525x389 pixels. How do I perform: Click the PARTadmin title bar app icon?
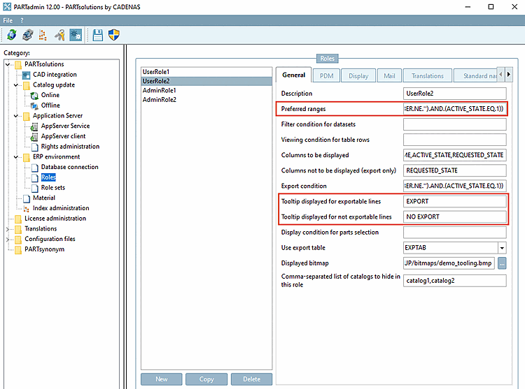click(7, 7)
